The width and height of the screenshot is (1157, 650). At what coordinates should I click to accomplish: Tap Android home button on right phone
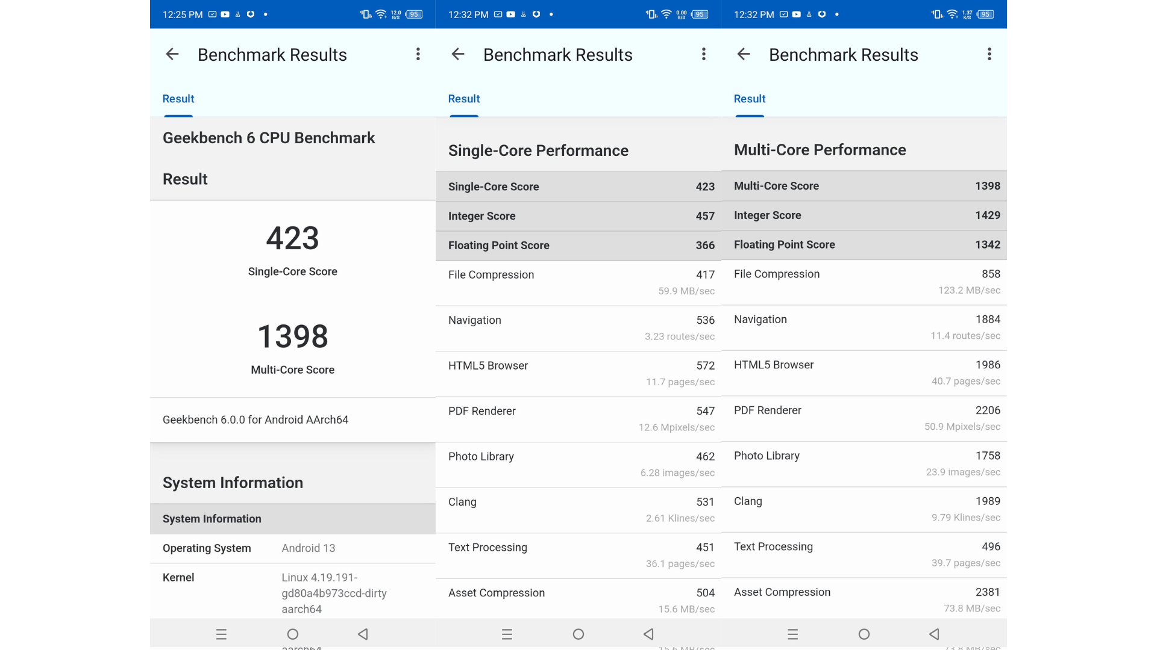pos(864,634)
